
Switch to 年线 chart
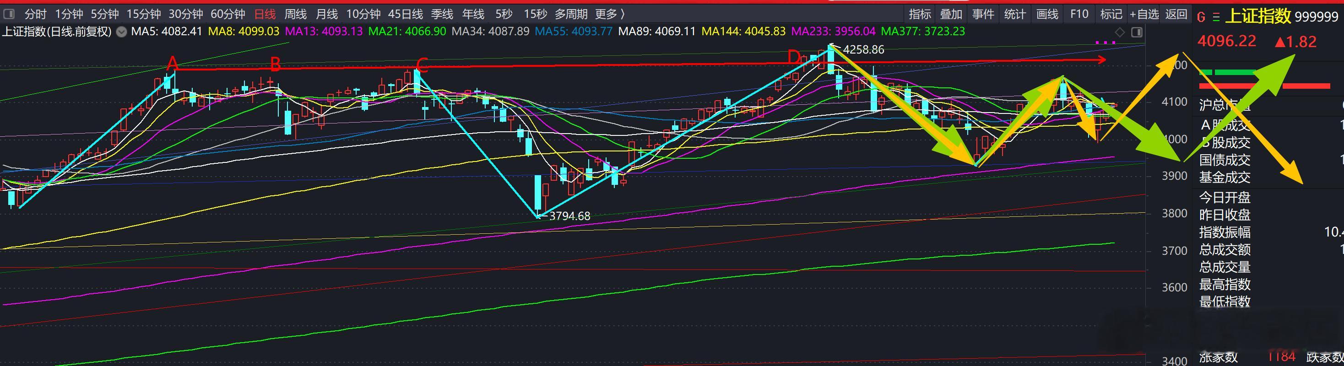(473, 14)
